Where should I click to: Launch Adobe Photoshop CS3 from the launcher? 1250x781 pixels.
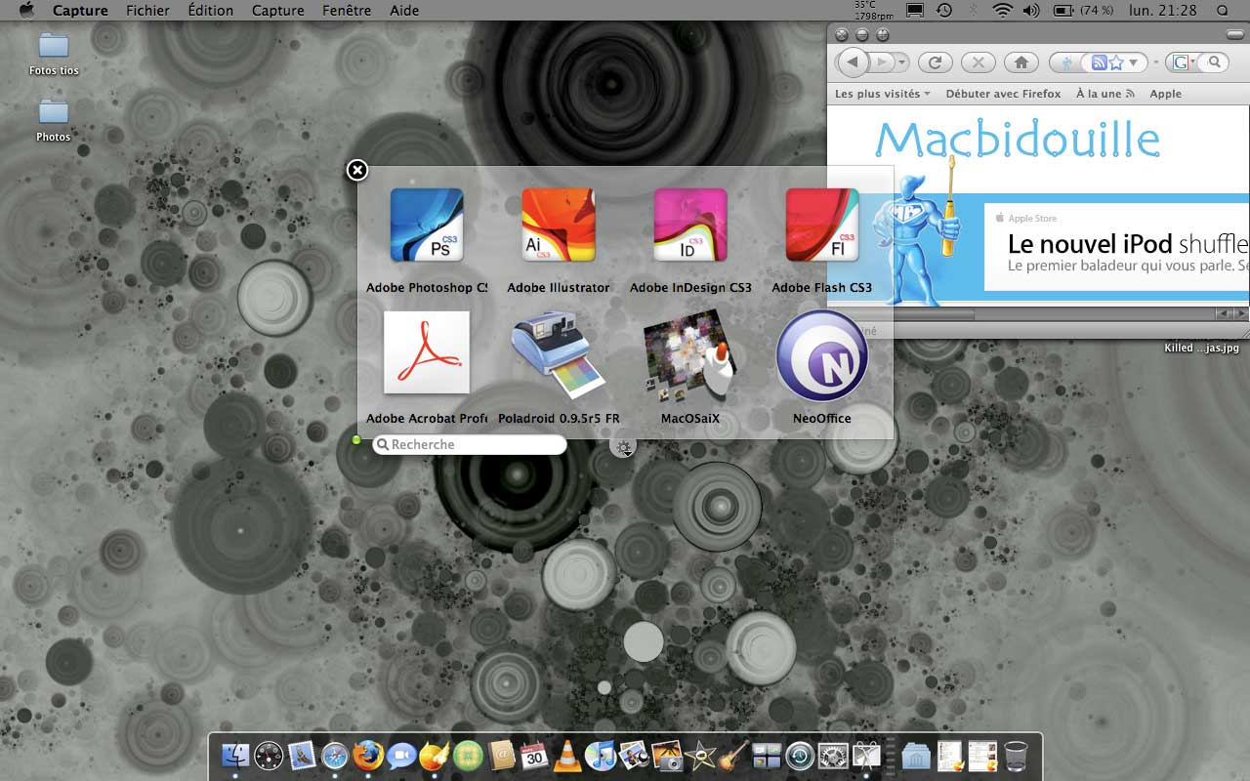pyautogui.click(x=427, y=226)
